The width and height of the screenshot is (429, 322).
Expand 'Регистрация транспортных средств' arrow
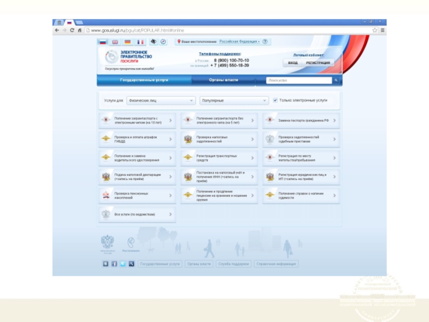coord(253,158)
